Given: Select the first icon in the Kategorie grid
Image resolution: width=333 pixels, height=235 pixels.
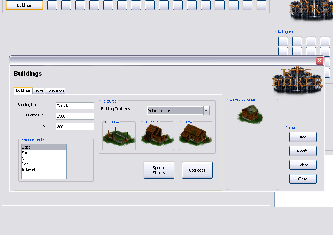Looking at the screenshot, I should coord(283,41).
